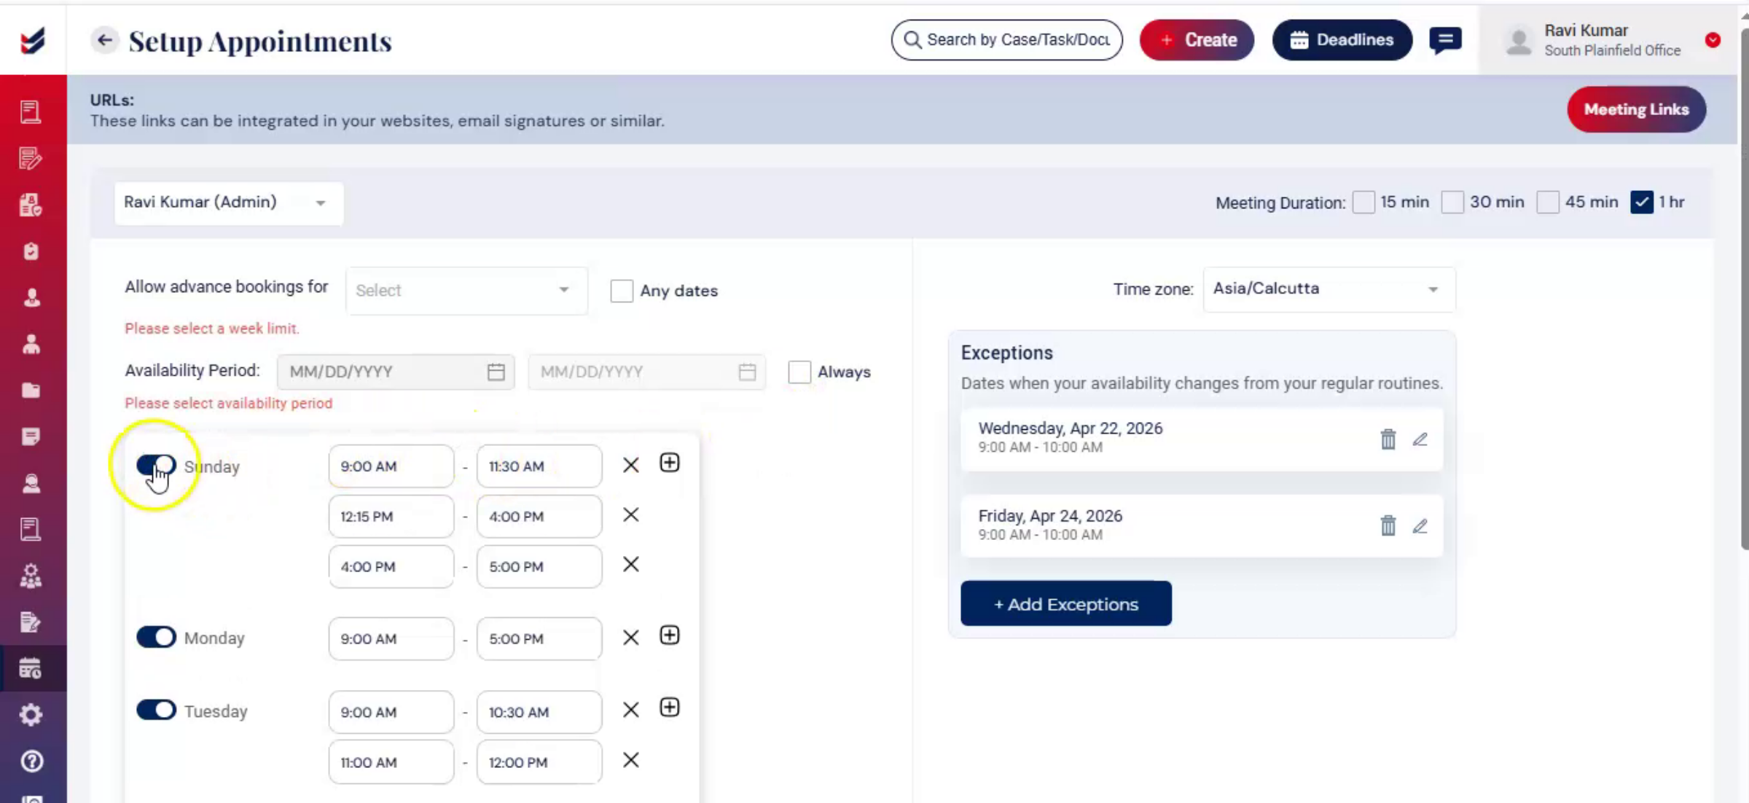Click the back arrow beside Setup Appointments

(x=104, y=40)
